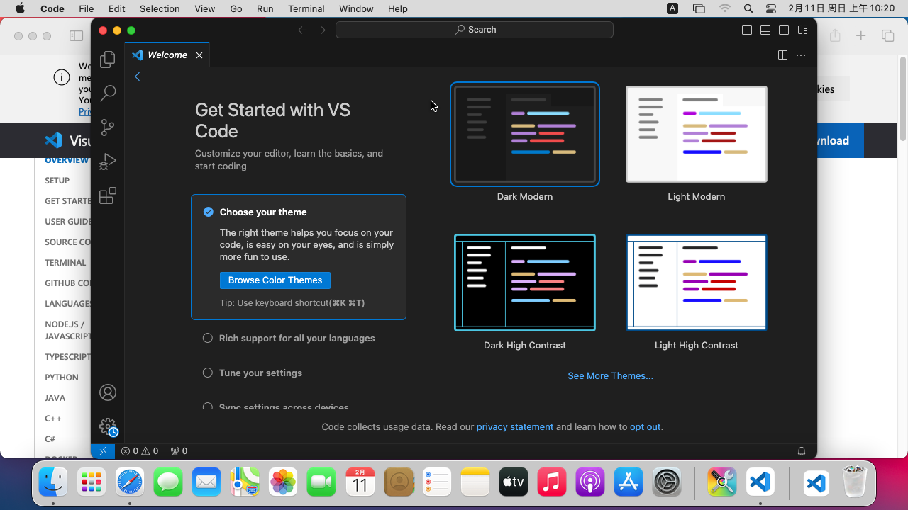Open the Terminal menu
Screen dimensions: 908x510
point(306,8)
